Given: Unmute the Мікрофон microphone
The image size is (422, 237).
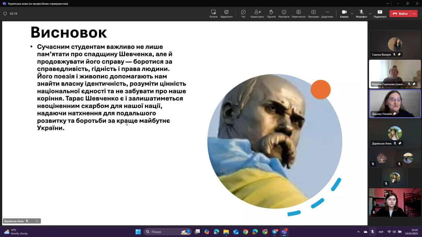Looking at the screenshot, I should (361, 13).
